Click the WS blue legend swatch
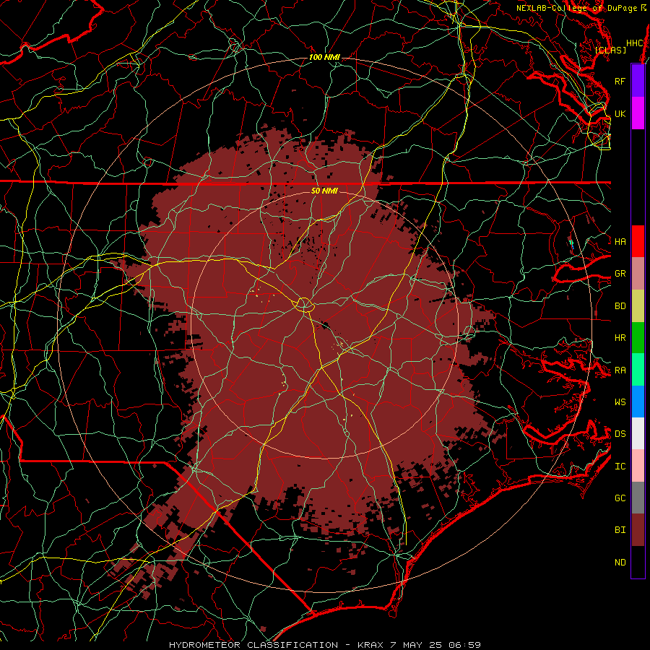This screenshot has height=650, width=650. click(x=638, y=402)
